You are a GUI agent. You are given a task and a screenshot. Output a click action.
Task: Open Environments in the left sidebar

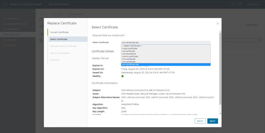13,35
